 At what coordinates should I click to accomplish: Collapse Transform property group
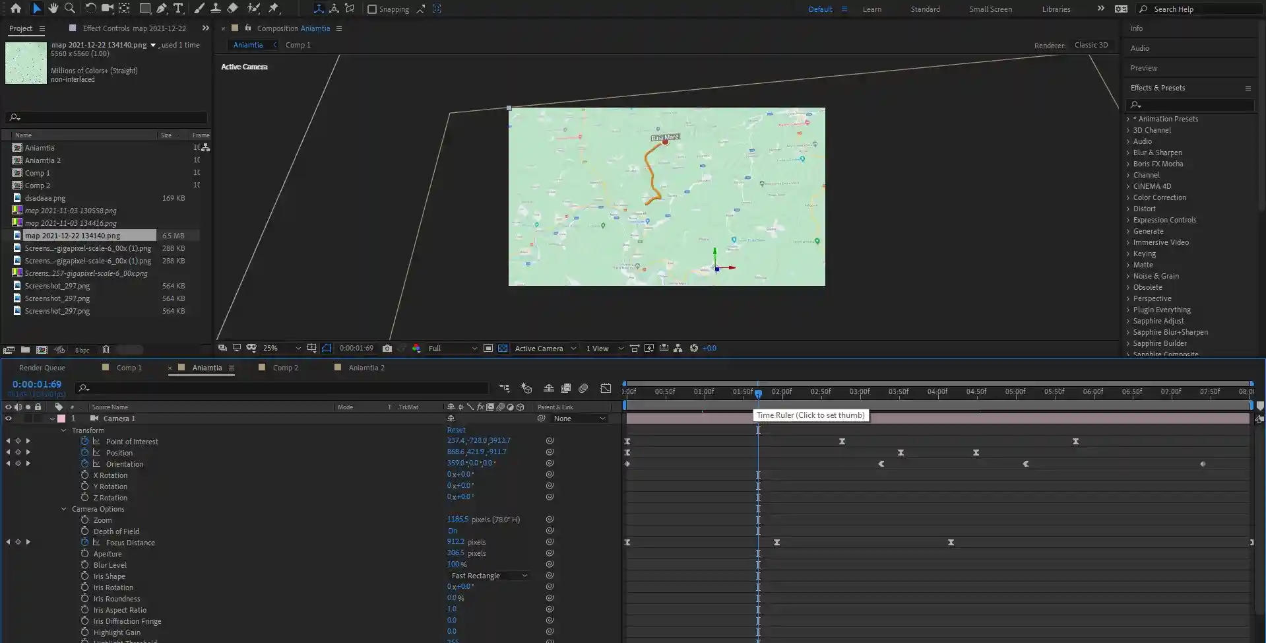point(64,430)
